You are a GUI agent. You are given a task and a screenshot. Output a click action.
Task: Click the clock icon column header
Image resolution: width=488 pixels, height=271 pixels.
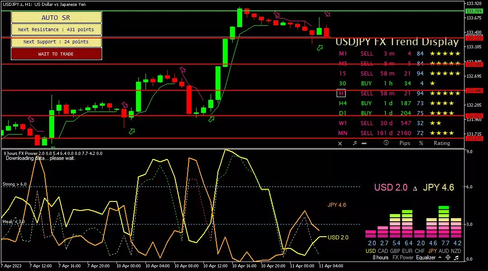click(386, 143)
